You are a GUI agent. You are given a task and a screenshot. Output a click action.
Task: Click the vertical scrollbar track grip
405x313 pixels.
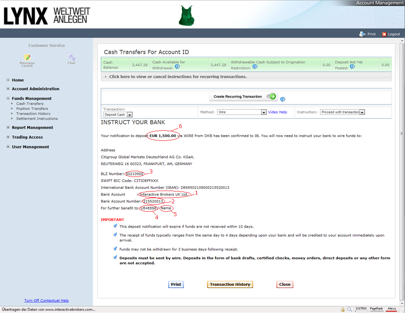402,133
